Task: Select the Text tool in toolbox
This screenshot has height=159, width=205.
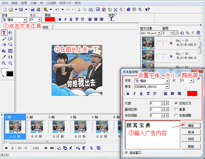Action: (x=4, y=33)
